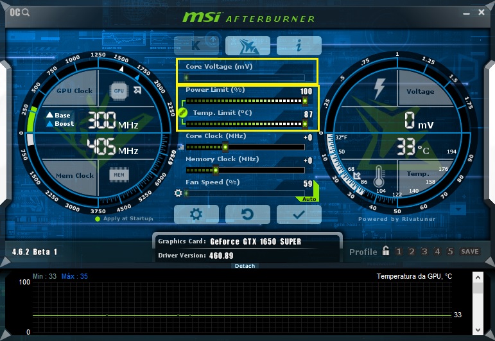This screenshot has width=495, height=341.
Task: Open the information i button
Action: [x=299, y=46]
